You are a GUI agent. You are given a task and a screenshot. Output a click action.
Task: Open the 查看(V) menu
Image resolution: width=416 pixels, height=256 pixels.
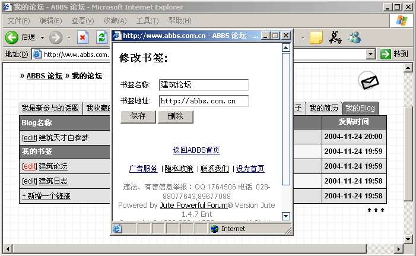[x=82, y=21]
